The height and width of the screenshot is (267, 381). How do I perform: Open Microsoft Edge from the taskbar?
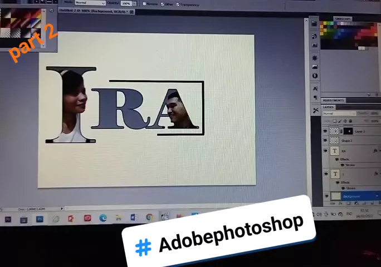[103, 218]
